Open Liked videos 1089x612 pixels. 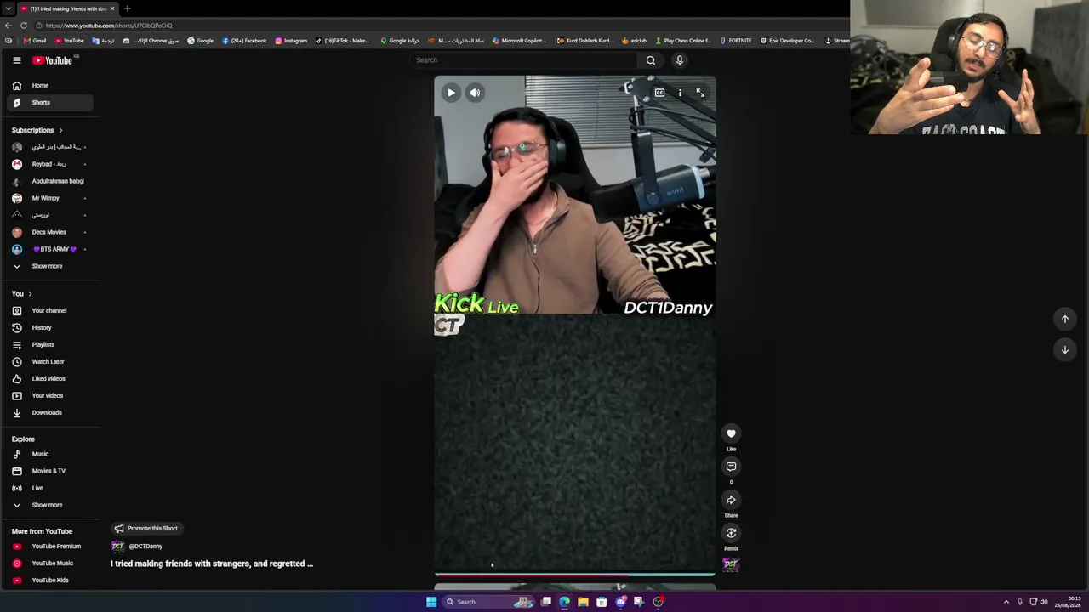point(50,379)
